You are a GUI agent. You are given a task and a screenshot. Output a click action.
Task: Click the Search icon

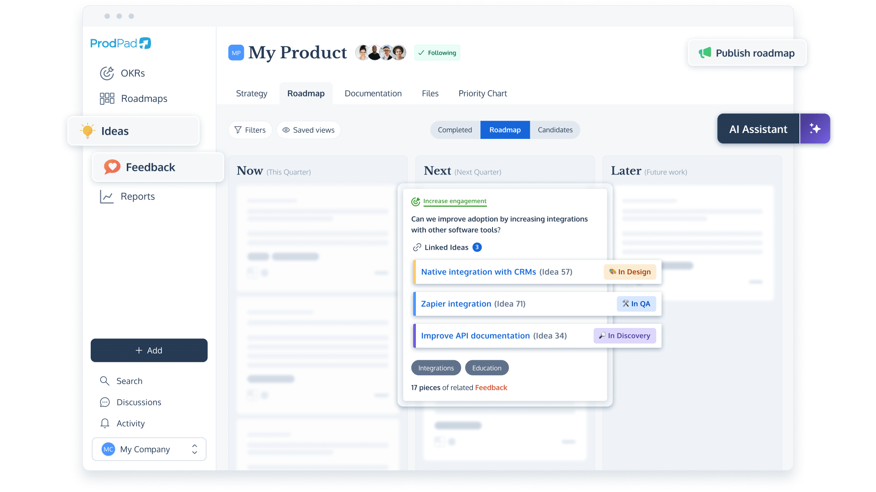click(x=105, y=380)
